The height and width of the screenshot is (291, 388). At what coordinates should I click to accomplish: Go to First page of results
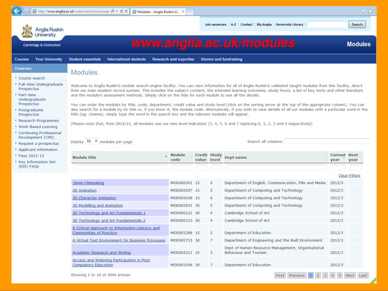pyautogui.click(x=280, y=275)
